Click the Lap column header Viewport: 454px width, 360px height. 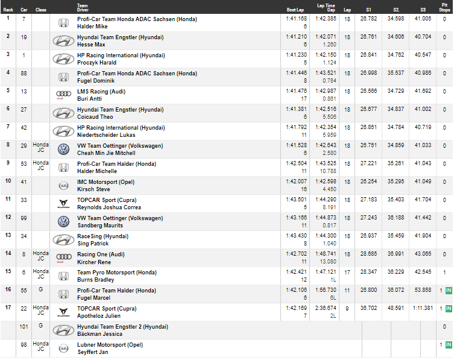click(347, 10)
